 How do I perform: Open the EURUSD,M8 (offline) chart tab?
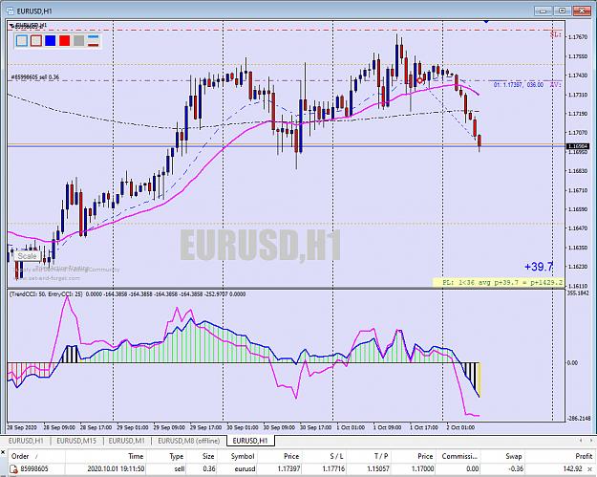click(x=189, y=441)
